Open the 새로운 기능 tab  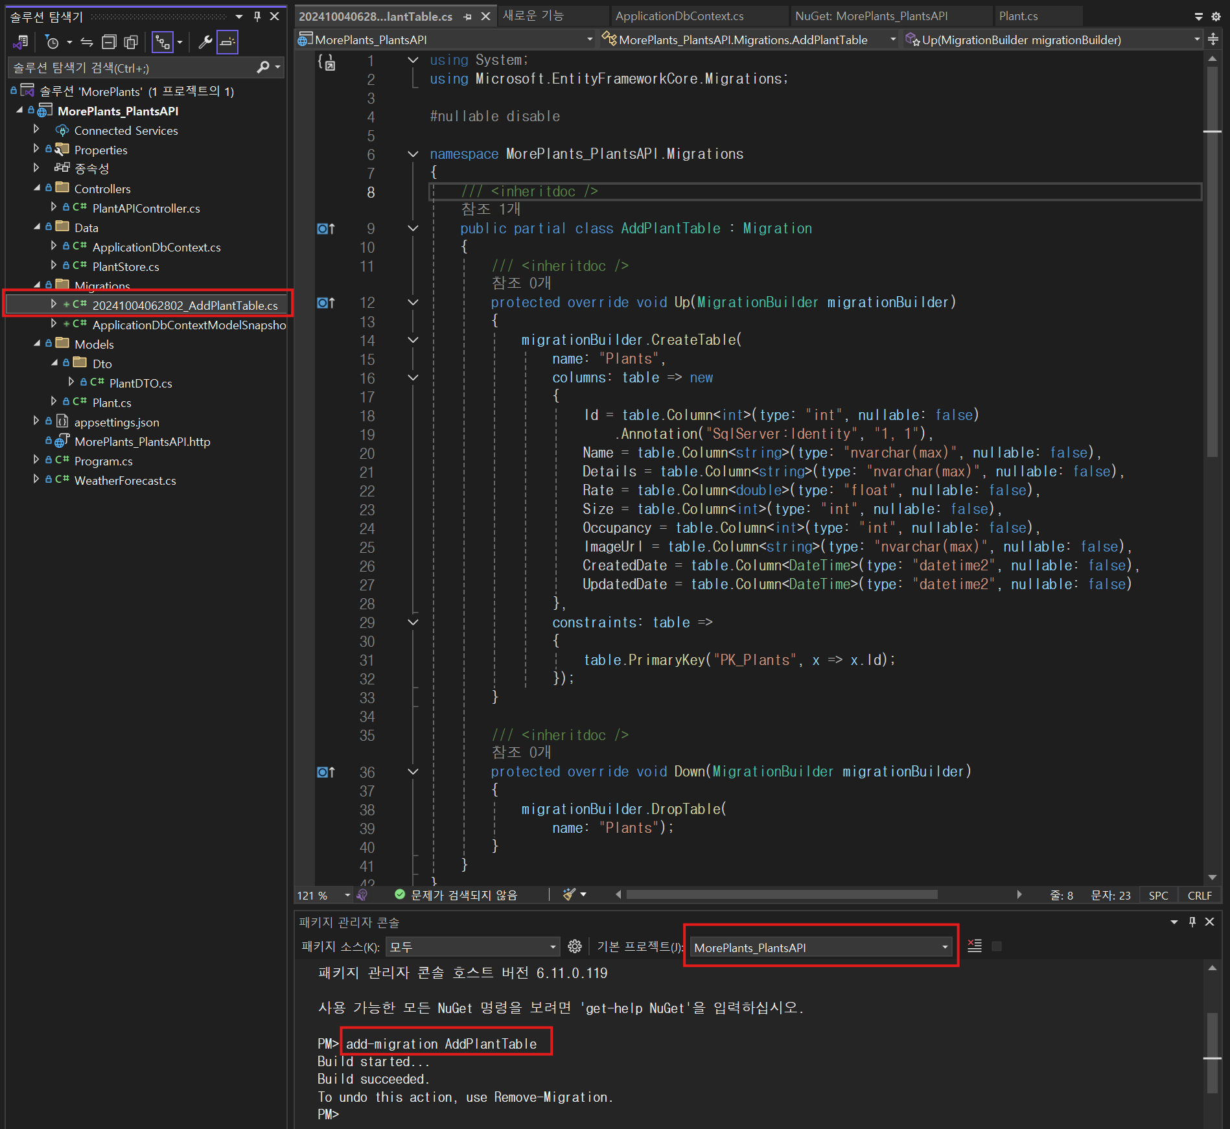[x=533, y=16]
